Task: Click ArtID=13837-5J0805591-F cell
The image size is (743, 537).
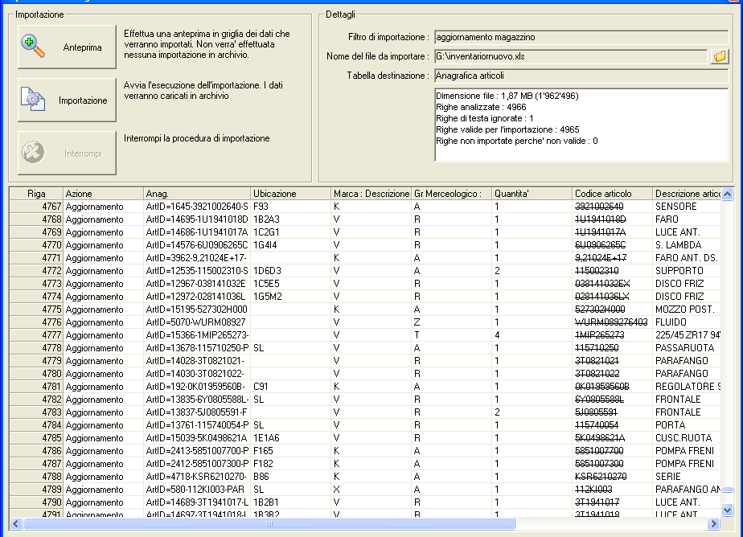Action: click(x=197, y=412)
